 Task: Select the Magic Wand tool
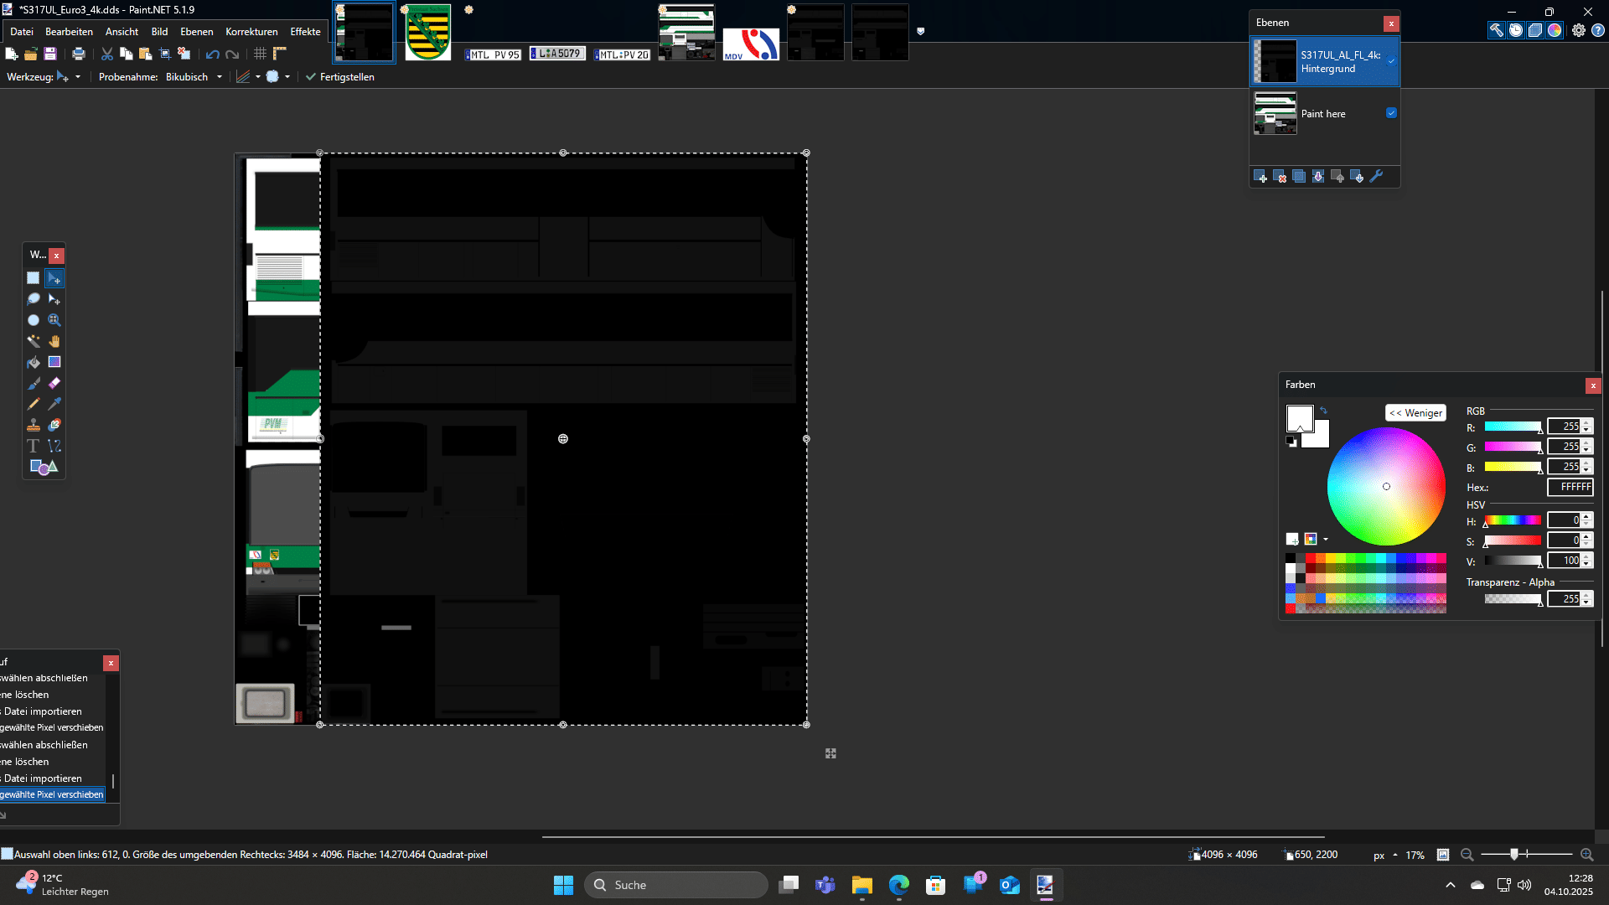click(34, 341)
